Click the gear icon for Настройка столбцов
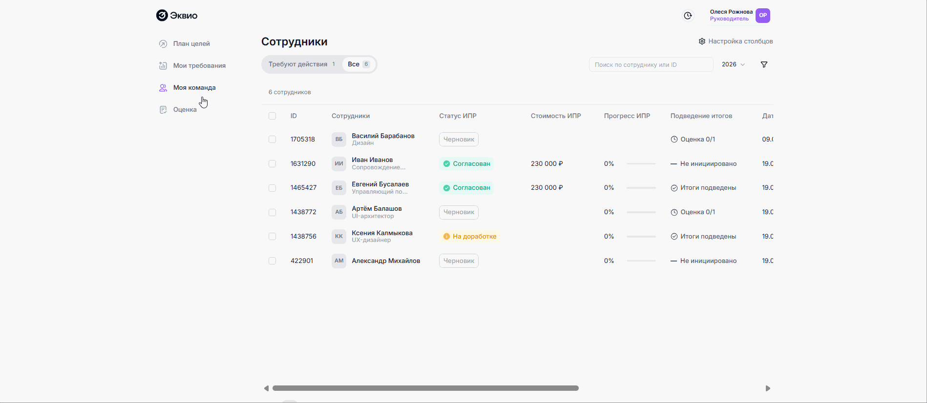This screenshot has height=403, width=927. tap(702, 41)
